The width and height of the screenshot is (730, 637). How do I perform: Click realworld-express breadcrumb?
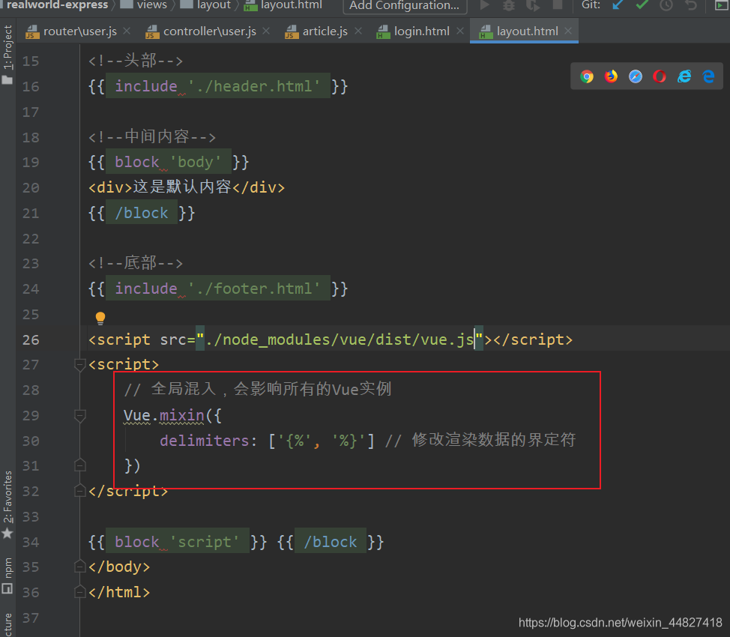click(x=57, y=5)
